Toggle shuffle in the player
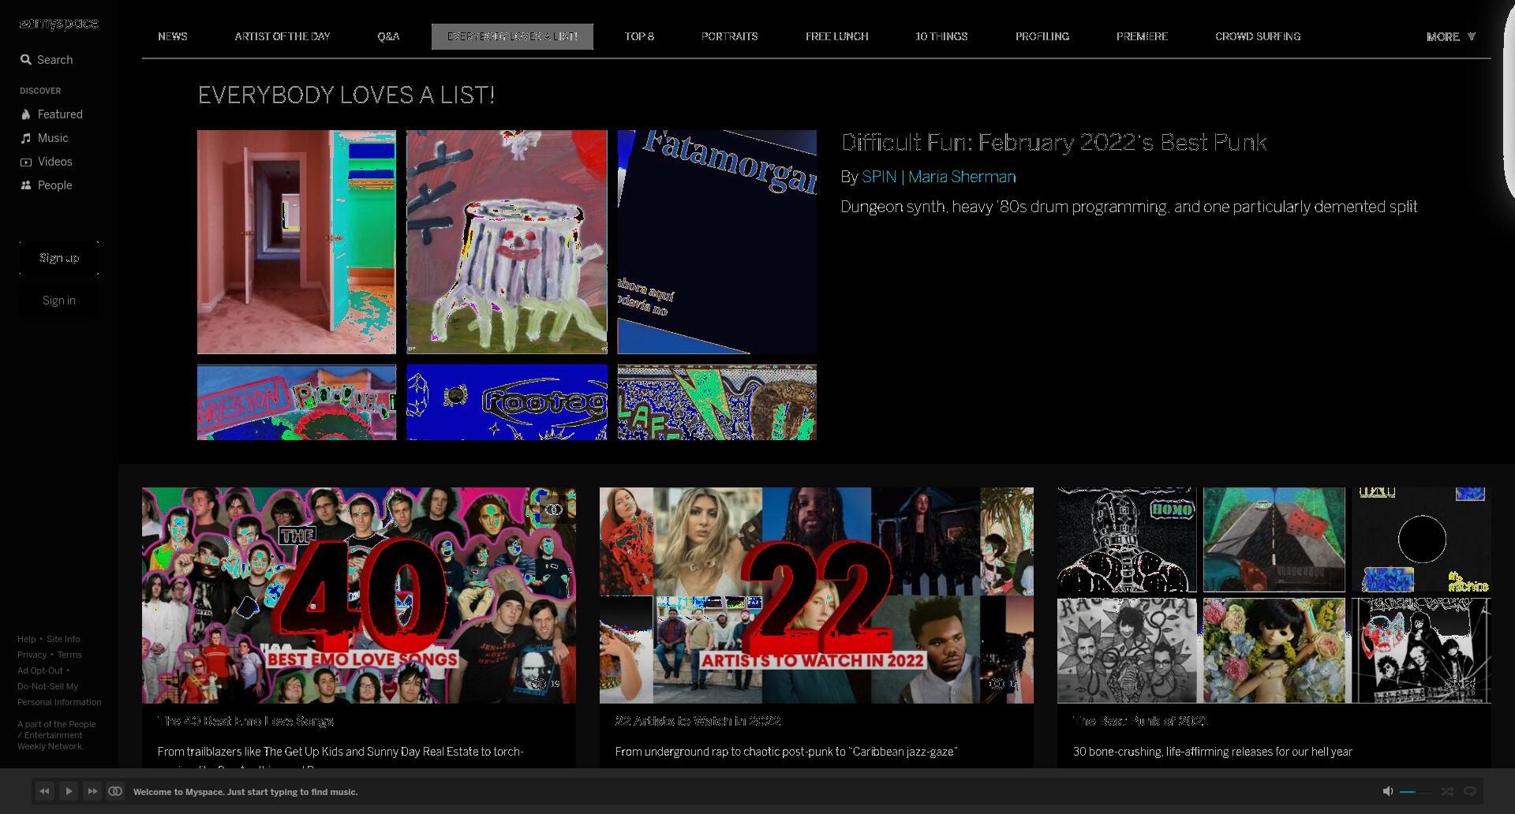 click(x=1447, y=791)
